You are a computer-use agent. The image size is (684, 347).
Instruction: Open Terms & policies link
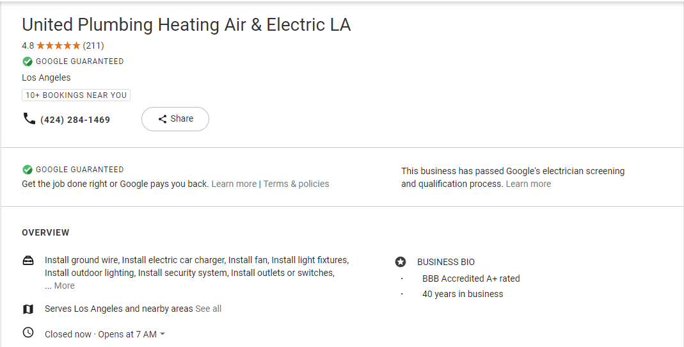296,184
